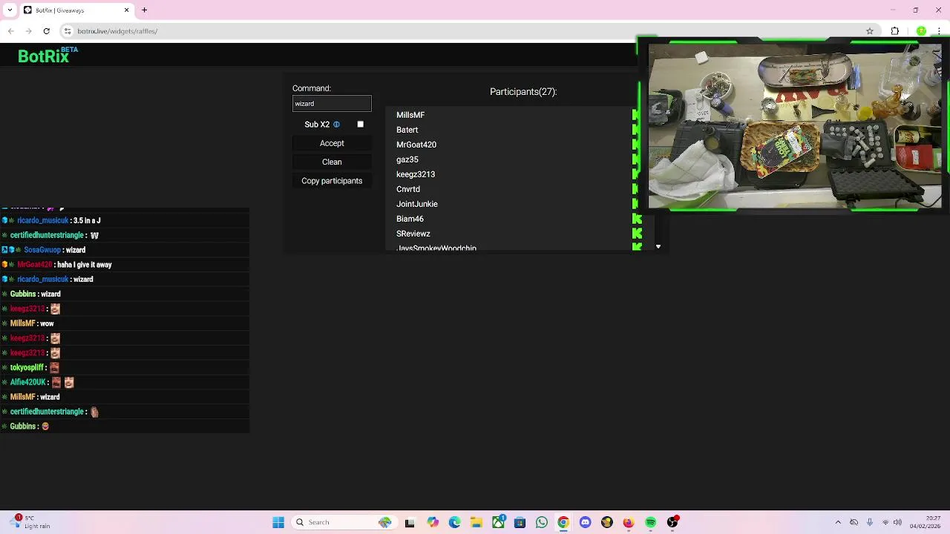The image size is (950, 534).
Task: Select participant MillsMF in the list
Action: pyautogui.click(x=410, y=115)
